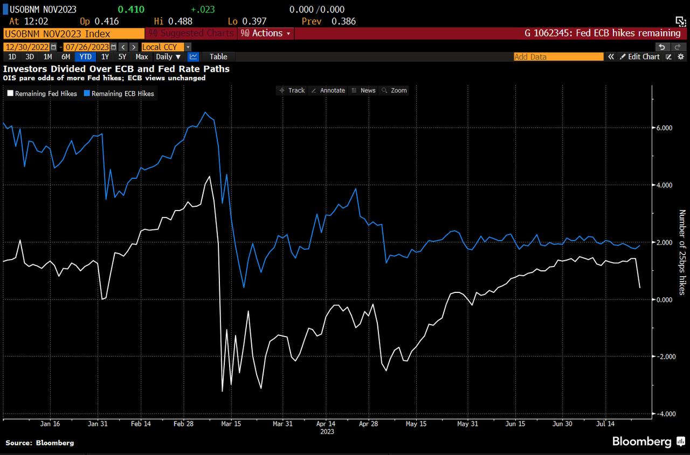The height and width of the screenshot is (455, 690).
Task: Open the chart annotation edit icon
Action: pos(669,57)
